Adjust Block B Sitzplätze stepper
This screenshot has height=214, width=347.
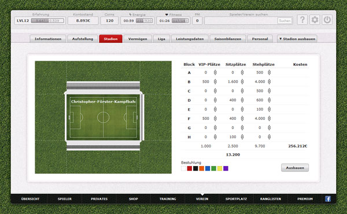pyautogui.click(x=242, y=82)
